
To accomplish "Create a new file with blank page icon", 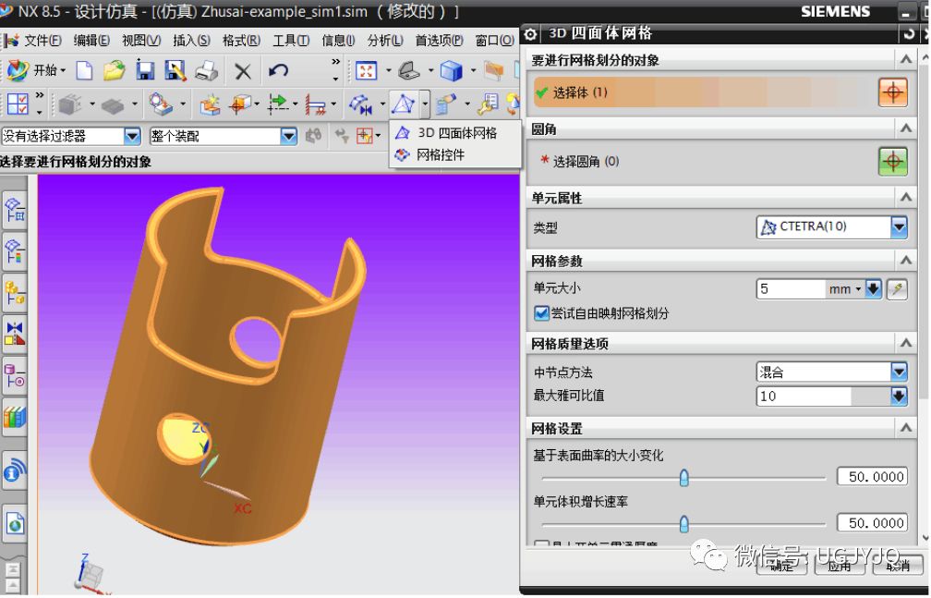I will coord(84,71).
